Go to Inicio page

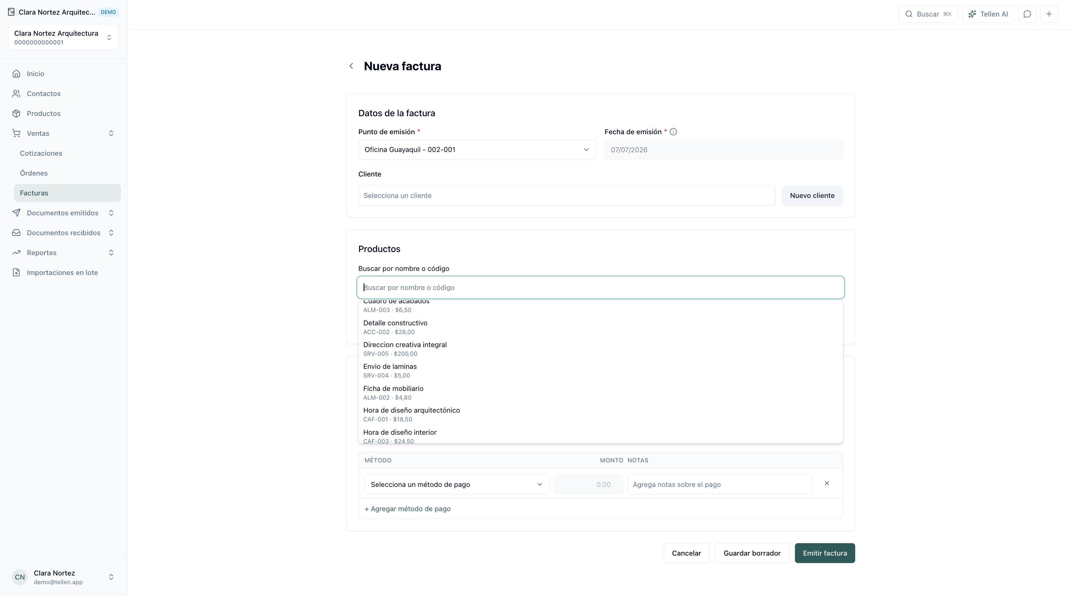[63, 74]
